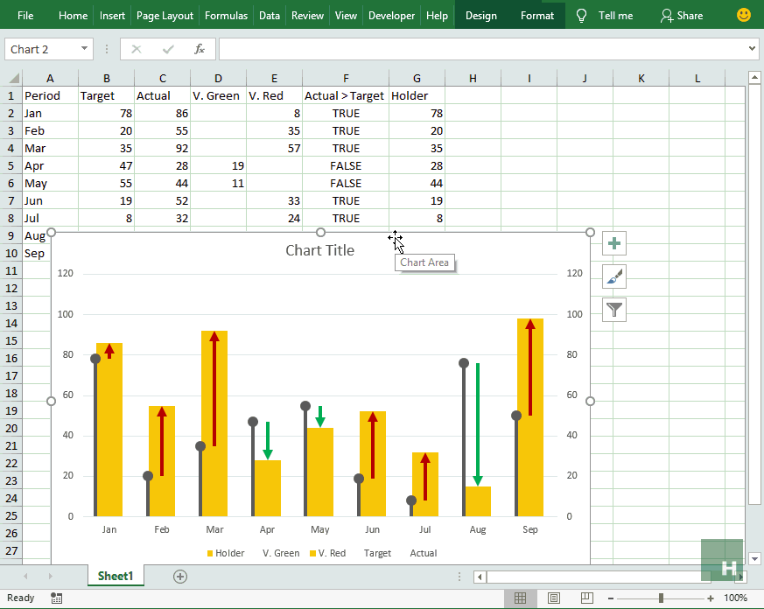The image size is (764, 609).
Task: Click the next sheet navigation arrow
Action: (50, 577)
